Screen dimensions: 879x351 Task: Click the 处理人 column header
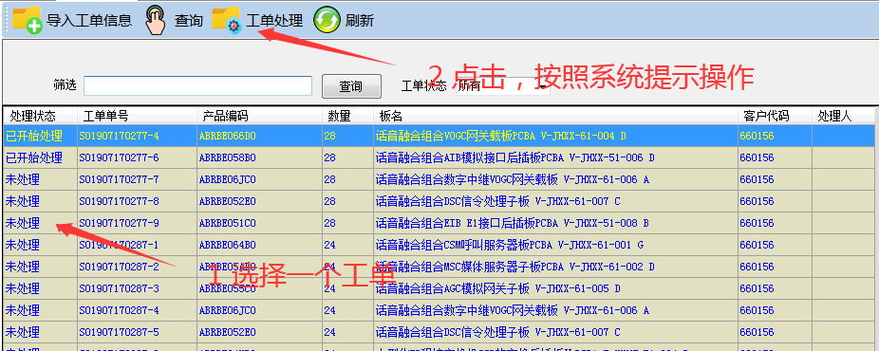843,116
